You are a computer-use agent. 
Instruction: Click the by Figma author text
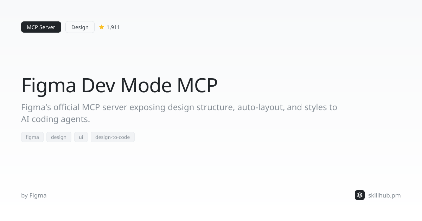tap(34, 195)
